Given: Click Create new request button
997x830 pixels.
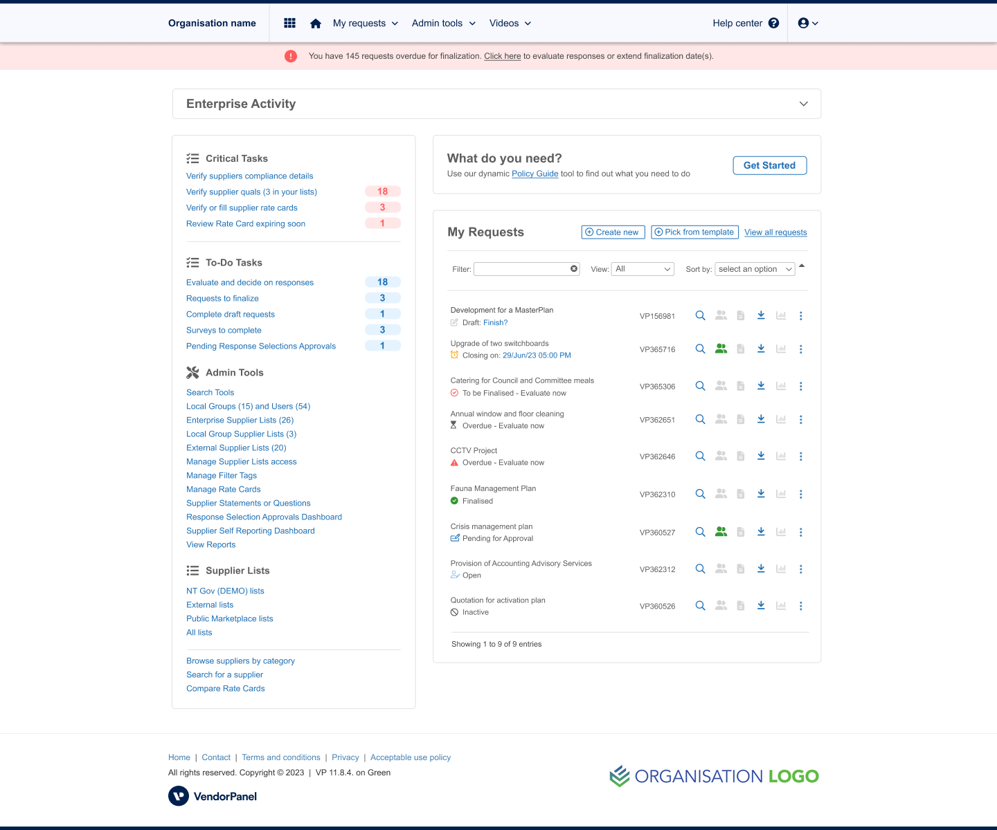Looking at the screenshot, I should pos(613,232).
